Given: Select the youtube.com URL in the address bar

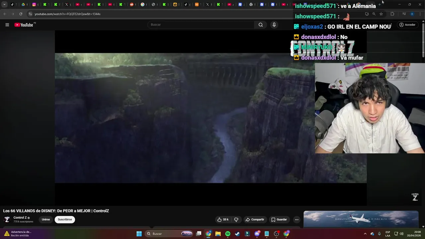Looking at the screenshot, I should point(67,14).
